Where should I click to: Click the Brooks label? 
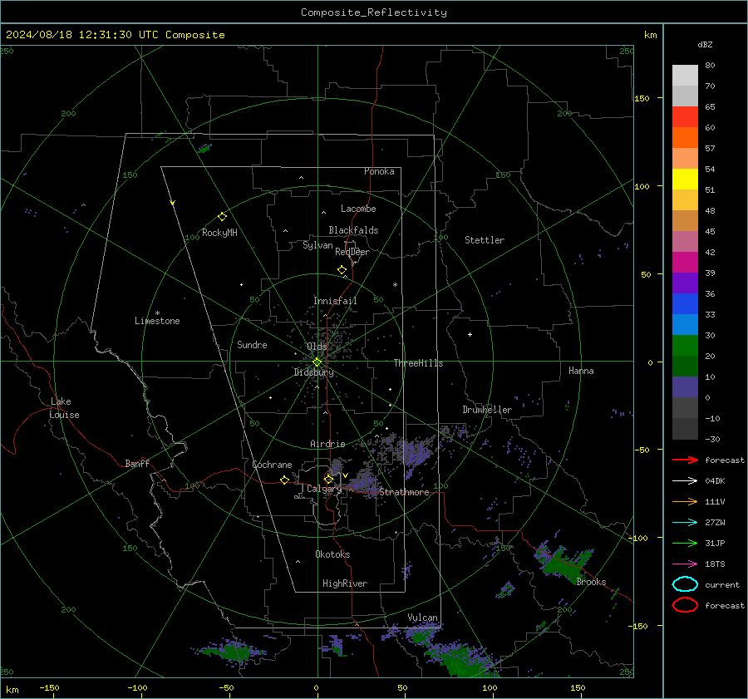point(591,582)
